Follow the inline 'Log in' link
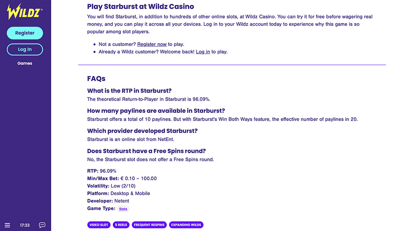The width and height of the screenshot is (411, 231). [203, 52]
